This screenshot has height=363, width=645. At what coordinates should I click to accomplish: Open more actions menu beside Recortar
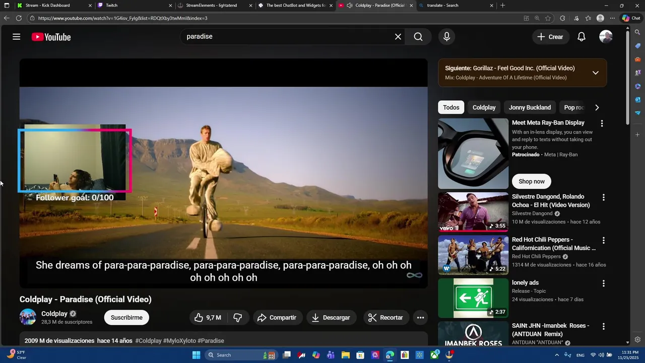(420, 318)
